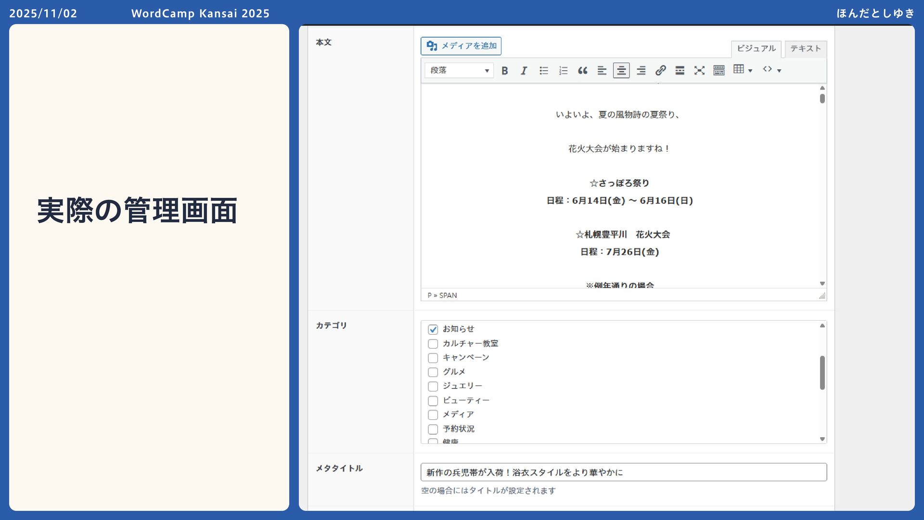
Task: Check the キャンペーン category
Action: point(433,358)
